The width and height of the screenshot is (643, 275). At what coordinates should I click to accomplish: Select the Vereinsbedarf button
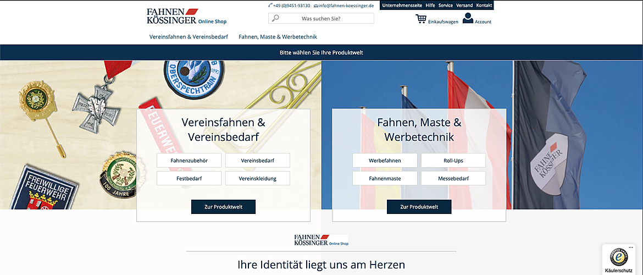point(258,161)
